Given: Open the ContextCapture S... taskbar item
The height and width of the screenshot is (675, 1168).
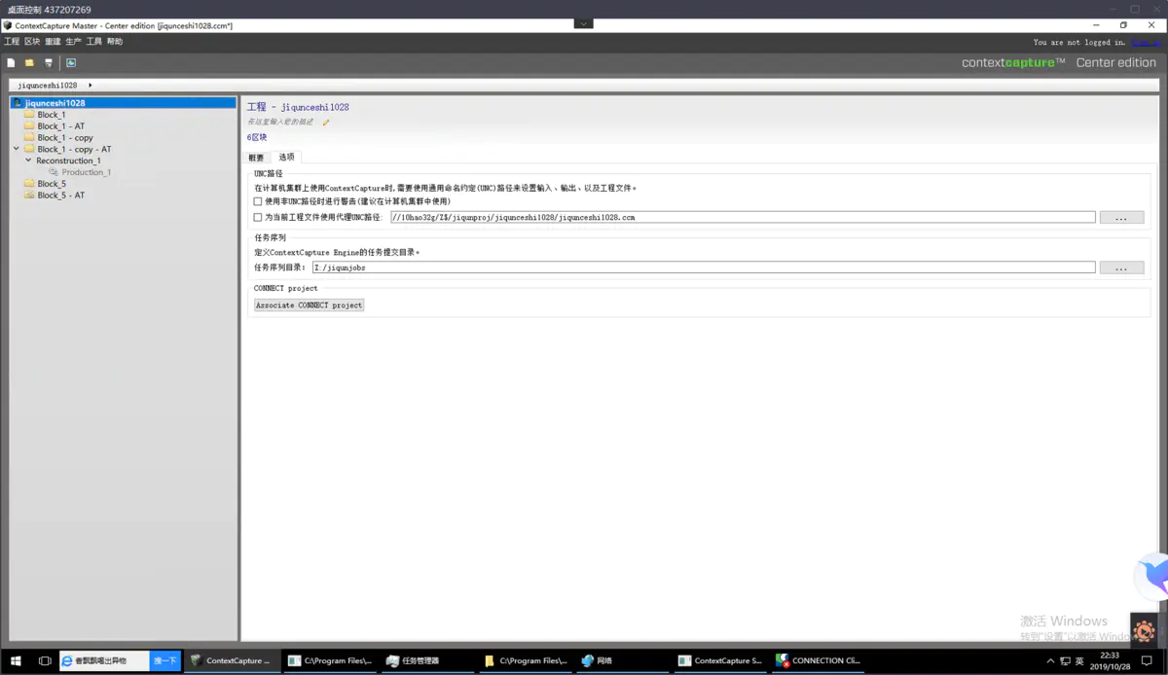Looking at the screenshot, I should [721, 660].
